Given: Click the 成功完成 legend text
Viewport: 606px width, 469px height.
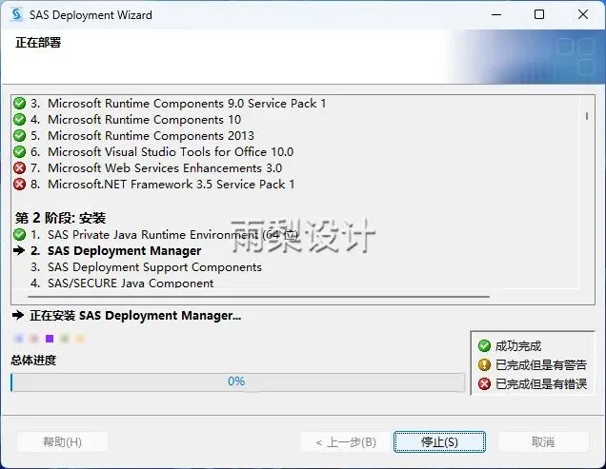Looking at the screenshot, I should 518,346.
